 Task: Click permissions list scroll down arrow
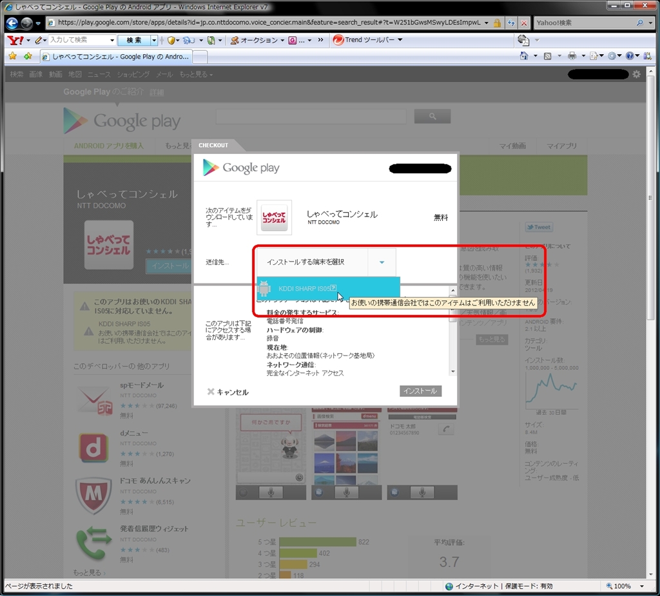click(x=453, y=372)
